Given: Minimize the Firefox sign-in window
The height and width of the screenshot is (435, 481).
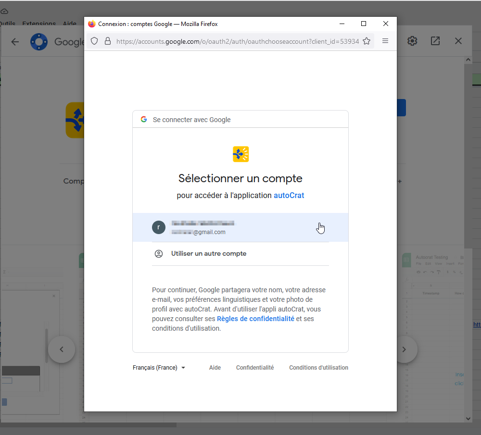Looking at the screenshot, I should (x=342, y=24).
